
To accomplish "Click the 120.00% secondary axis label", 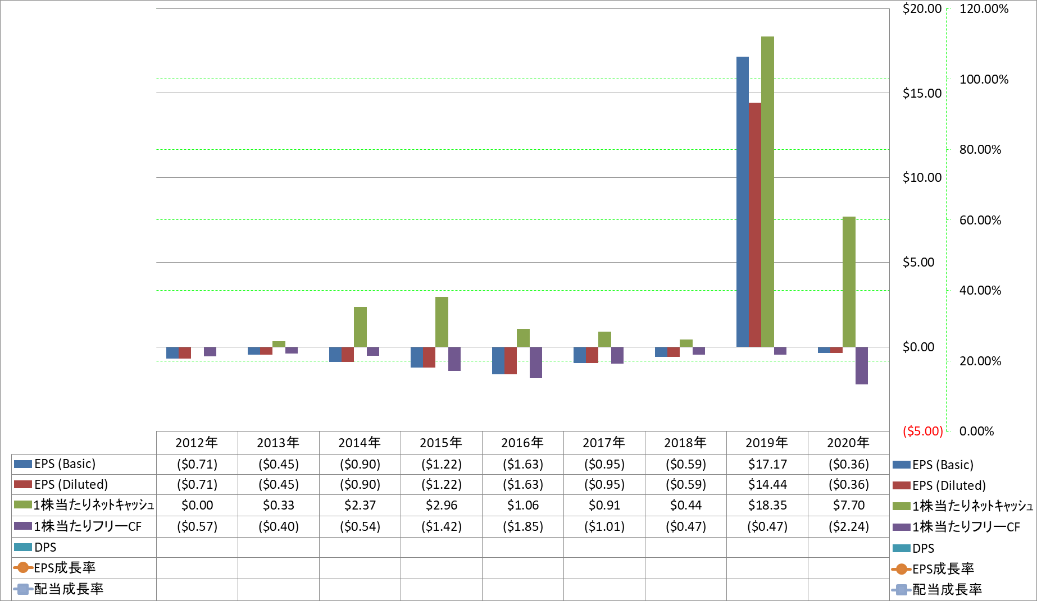I will [x=984, y=8].
